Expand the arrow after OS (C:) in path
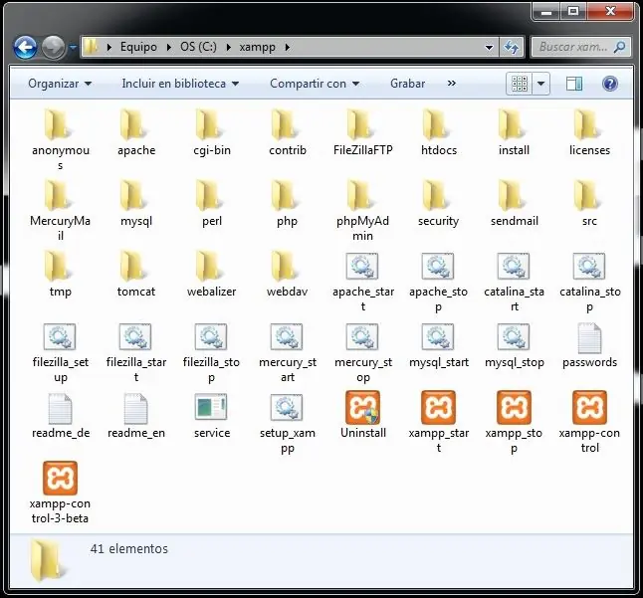The image size is (643, 598). pyautogui.click(x=228, y=47)
